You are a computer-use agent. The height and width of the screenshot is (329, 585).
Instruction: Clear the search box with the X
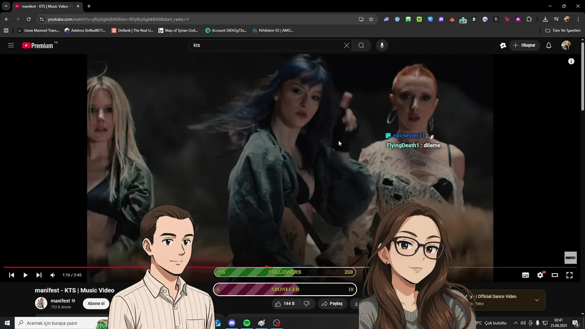pos(346,45)
